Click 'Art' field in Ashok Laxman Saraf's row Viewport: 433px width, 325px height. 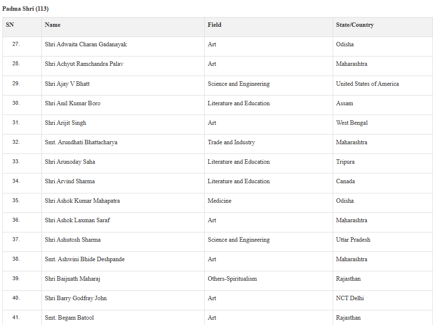tap(212, 220)
